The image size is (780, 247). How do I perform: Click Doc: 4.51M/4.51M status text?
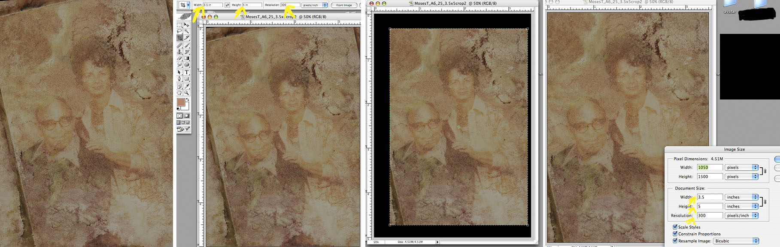tap(410, 242)
